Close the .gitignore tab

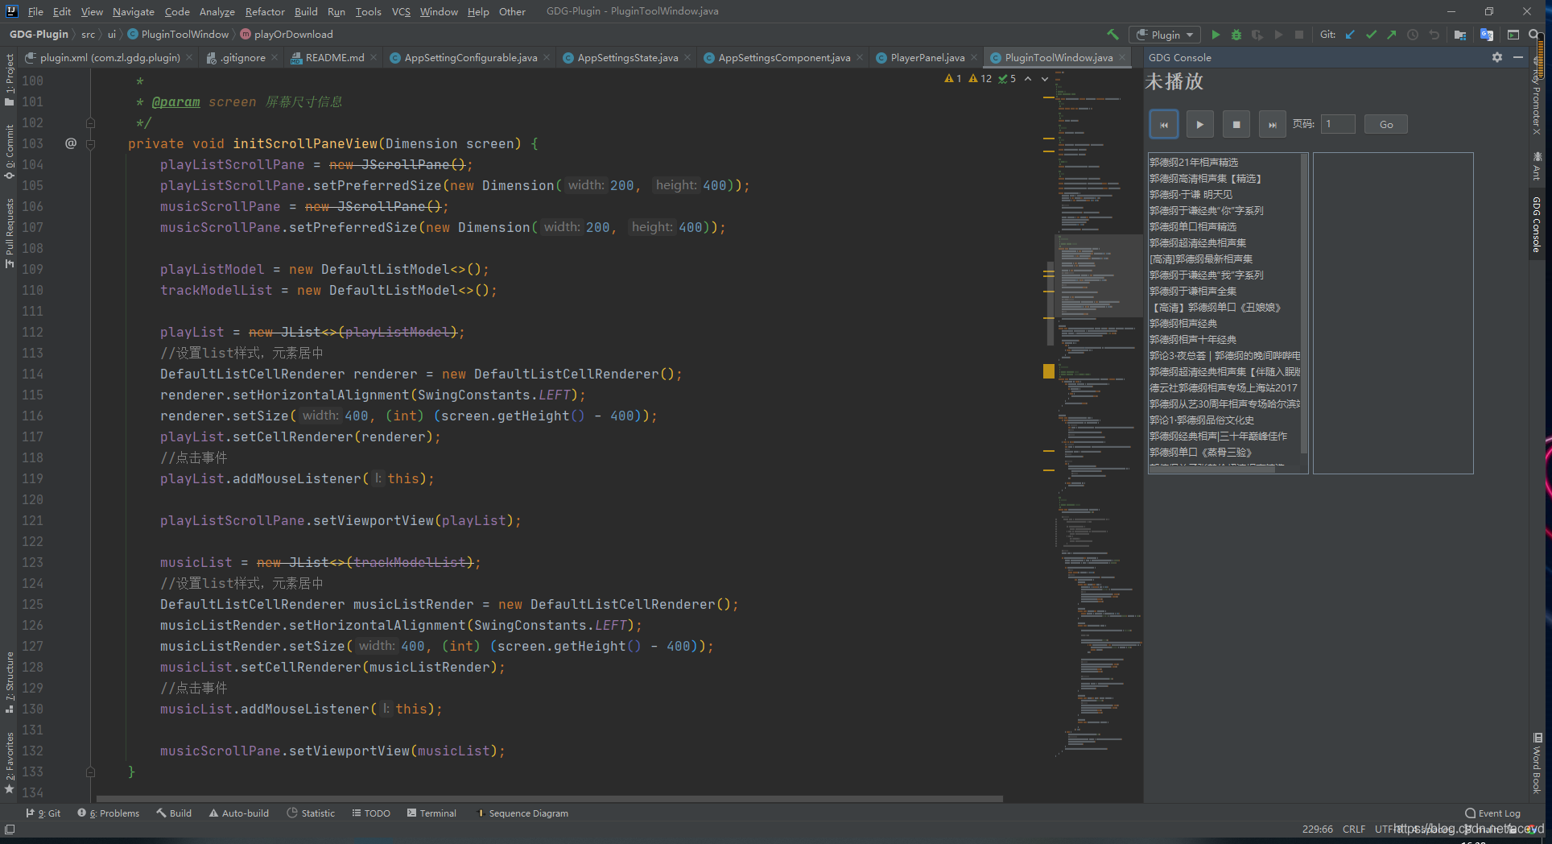click(x=274, y=57)
